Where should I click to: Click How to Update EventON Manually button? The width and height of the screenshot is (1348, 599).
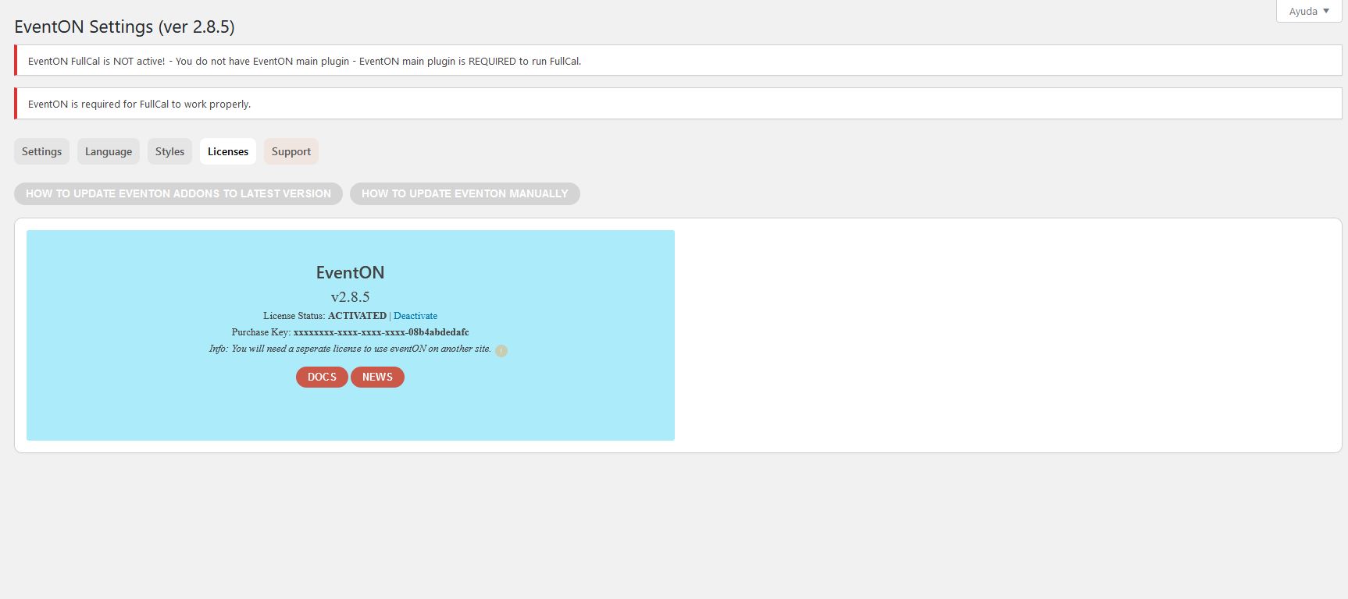[465, 193]
